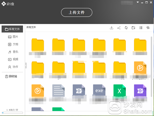The image size is (154, 116).
Task: Select the gray text document file
Action: (59, 91)
